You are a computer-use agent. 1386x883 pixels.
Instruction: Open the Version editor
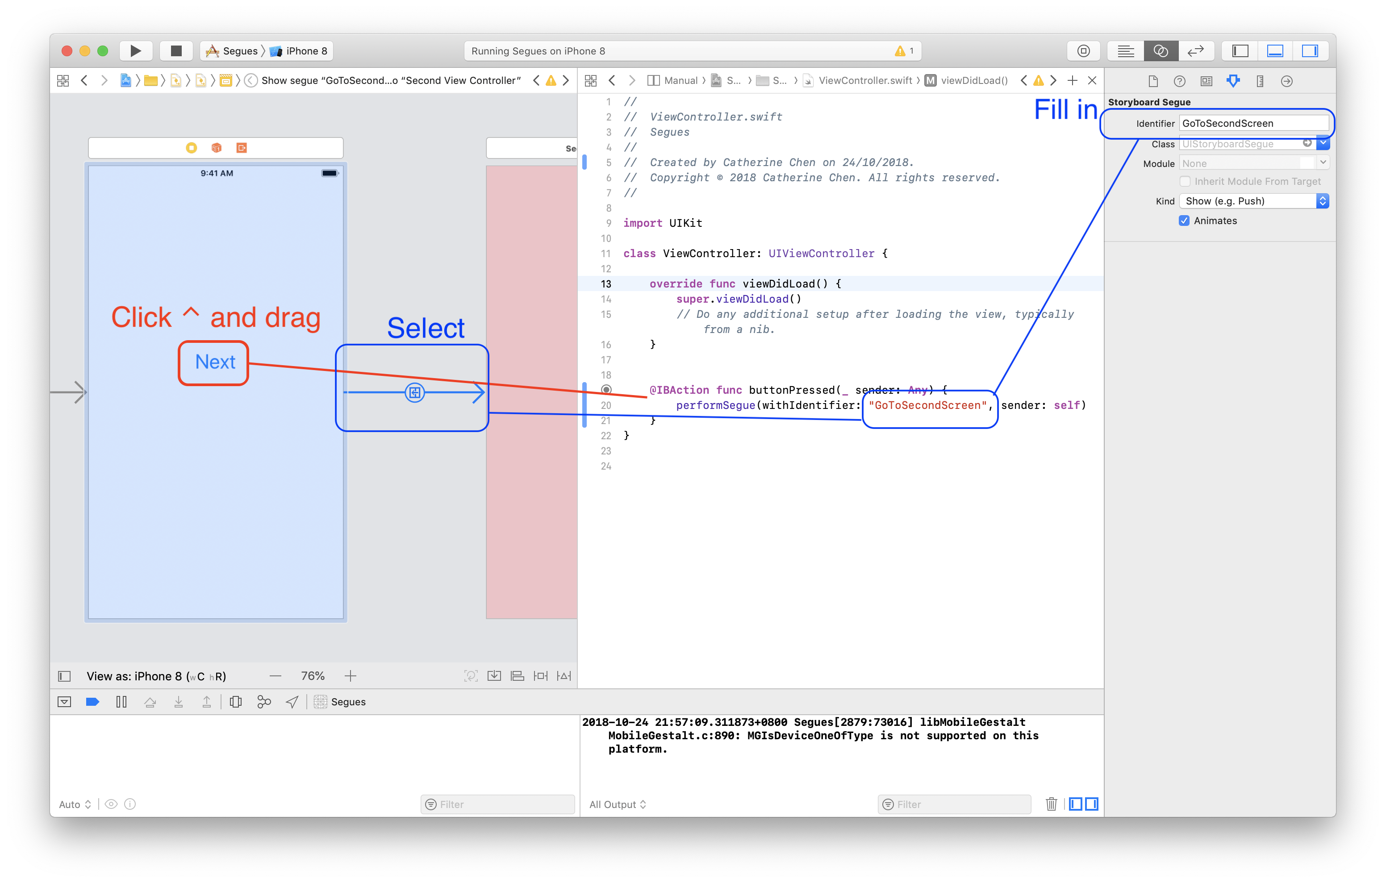pyautogui.click(x=1195, y=50)
